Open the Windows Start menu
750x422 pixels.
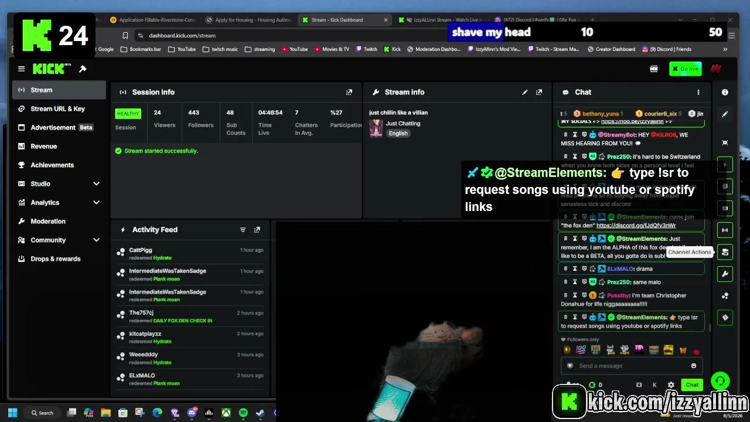pos(13,413)
